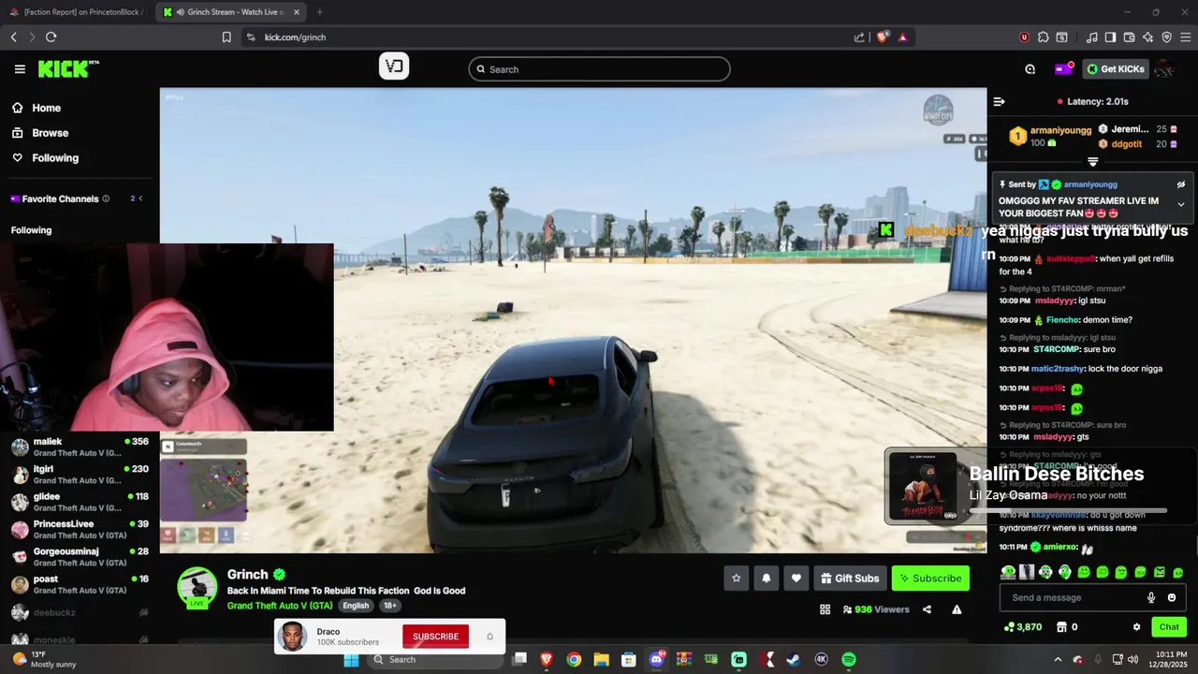Screen dimensions: 1198x674
Task: Open multi-view grid icon near viewers
Action: pos(825,609)
